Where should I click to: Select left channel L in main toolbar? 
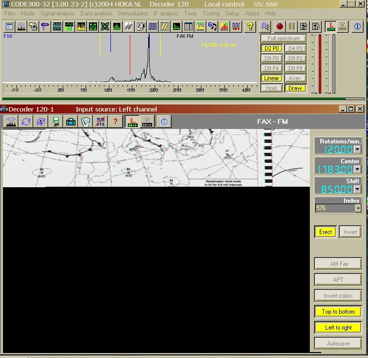pyautogui.click(x=331, y=26)
